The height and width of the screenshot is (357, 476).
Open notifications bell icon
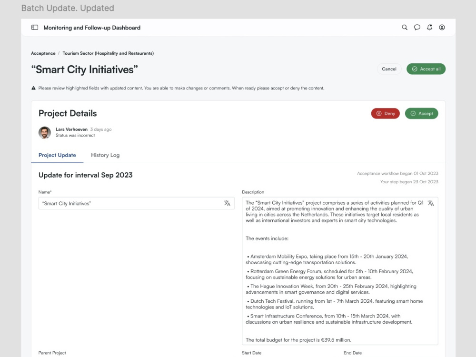click(x=429, y=27)
